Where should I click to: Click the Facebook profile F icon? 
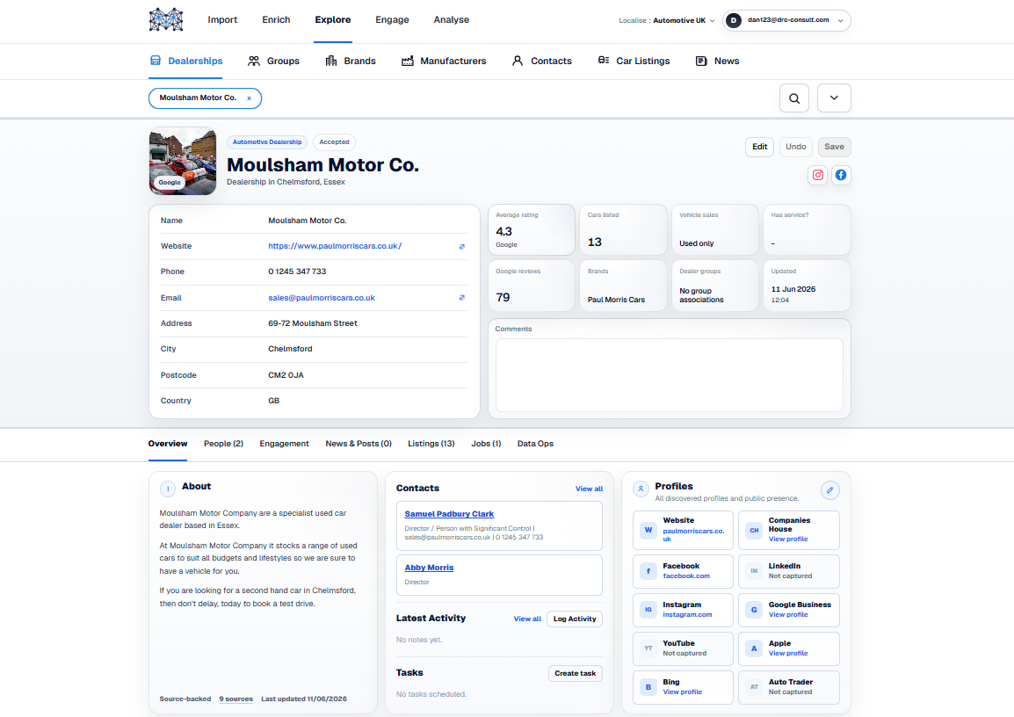pyautogui.click(x=648, y=571)
